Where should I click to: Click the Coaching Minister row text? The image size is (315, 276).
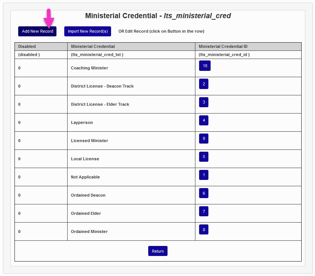(89, 68)
